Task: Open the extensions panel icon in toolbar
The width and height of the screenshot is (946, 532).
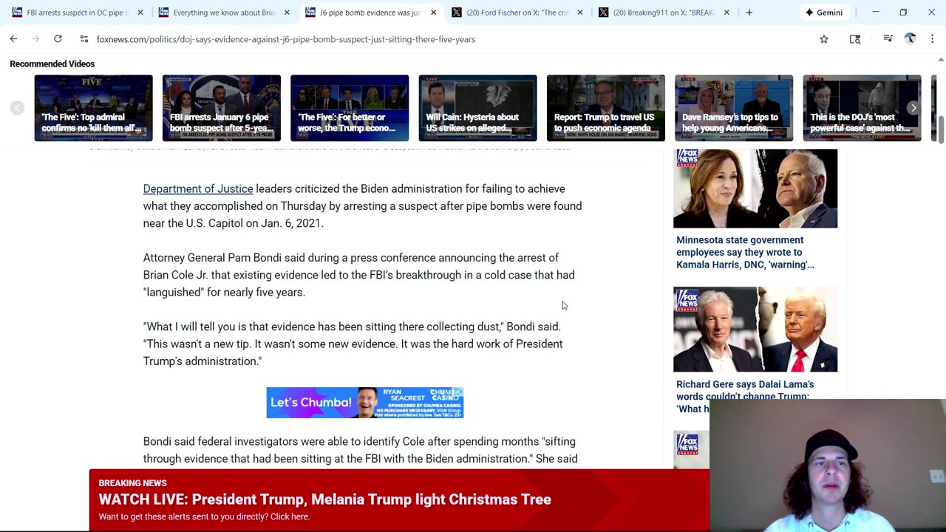Action: click(855, 39)
